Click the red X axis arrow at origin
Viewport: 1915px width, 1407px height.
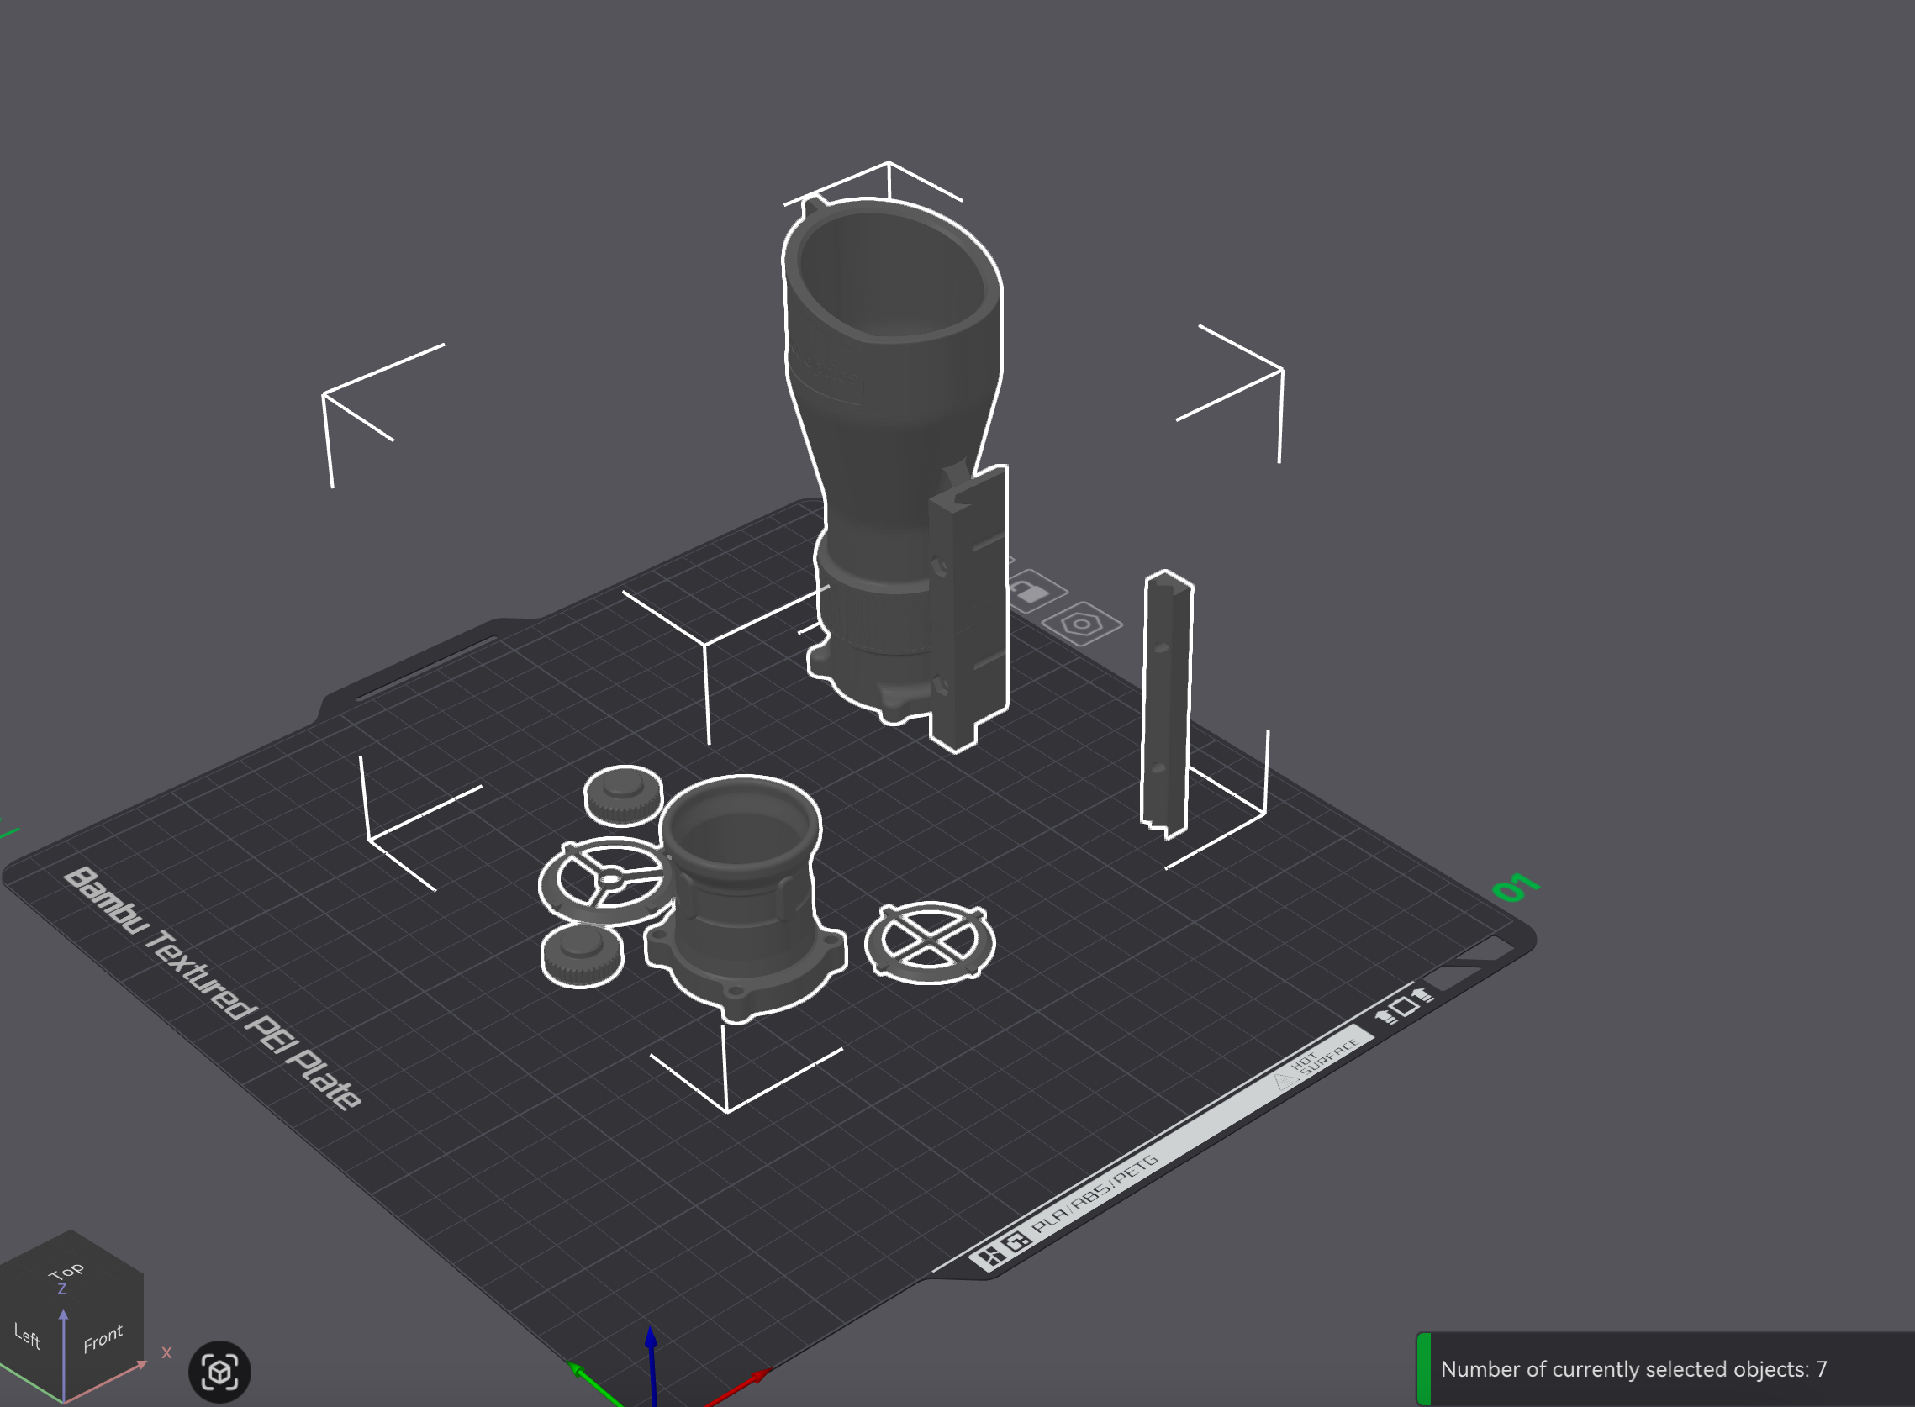[741, 1387]
